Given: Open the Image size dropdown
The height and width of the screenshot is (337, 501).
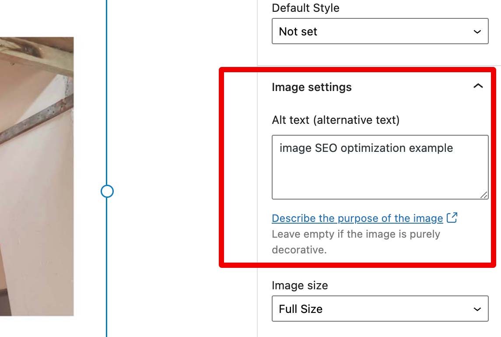Looking at the screenshot, I should tap(380, 309).
